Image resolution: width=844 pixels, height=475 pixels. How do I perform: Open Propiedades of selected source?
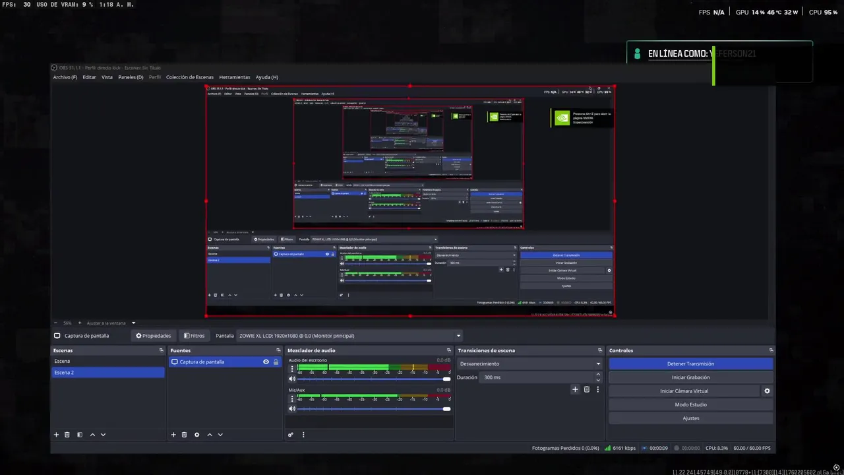point(154,336)
